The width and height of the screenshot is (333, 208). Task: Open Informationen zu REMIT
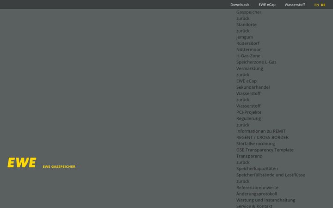(x=261, y=131)
